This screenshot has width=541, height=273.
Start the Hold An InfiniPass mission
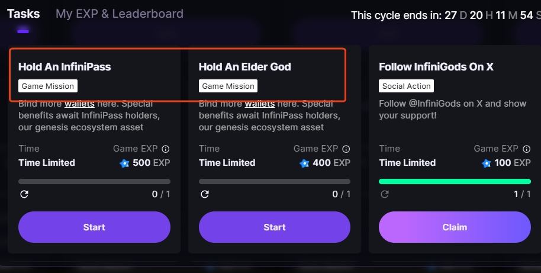click(x=94, y=227)
